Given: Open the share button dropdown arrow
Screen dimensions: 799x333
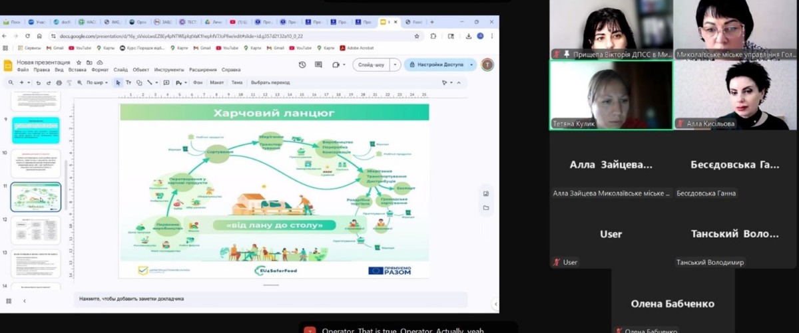Looking at the screenshot, I should 472,64.
